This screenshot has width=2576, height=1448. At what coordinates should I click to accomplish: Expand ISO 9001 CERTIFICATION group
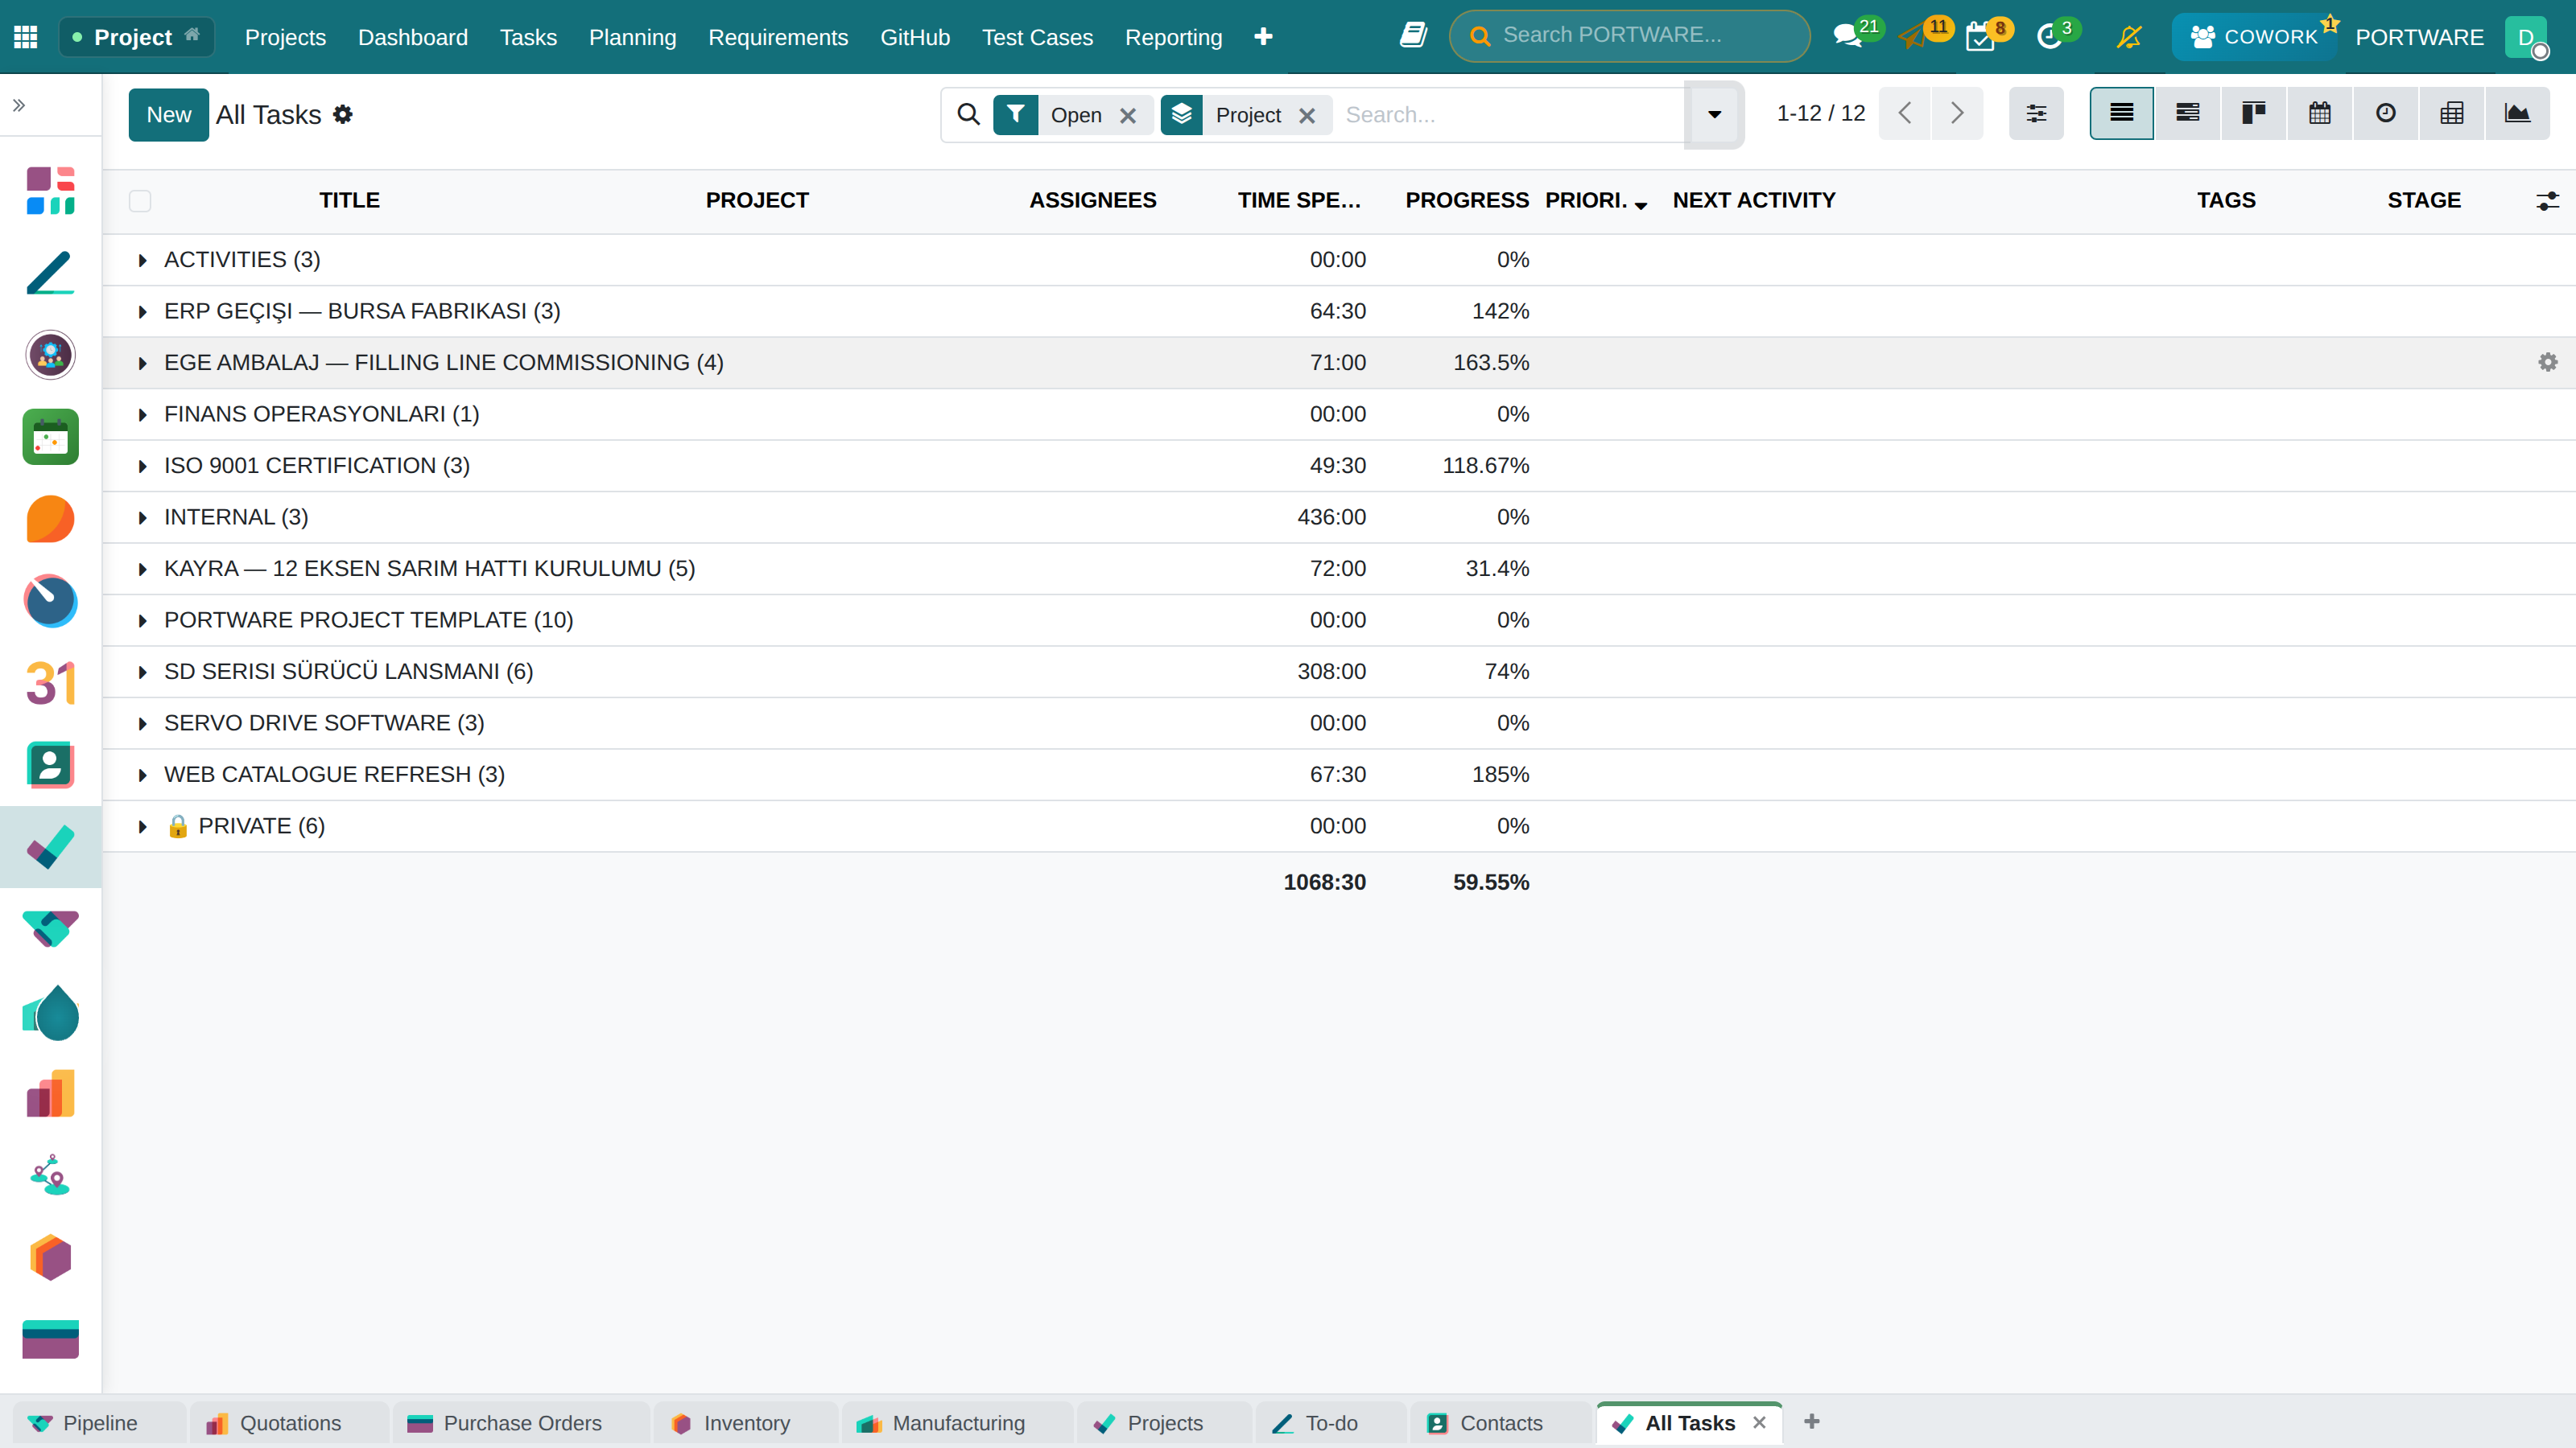142,466
